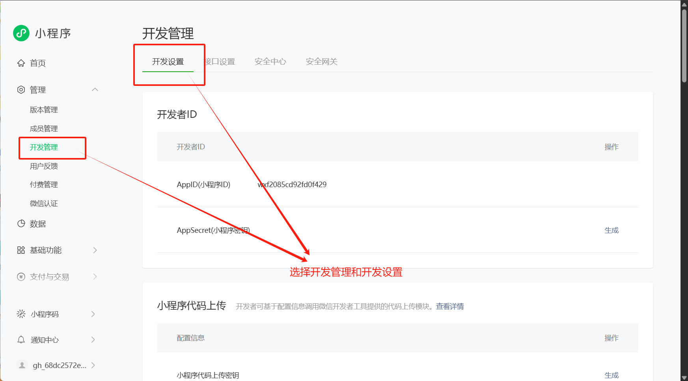688x381 pixels.
Task: Click the 小程序代码上传 section heading
Action: [x=192, y=305]
